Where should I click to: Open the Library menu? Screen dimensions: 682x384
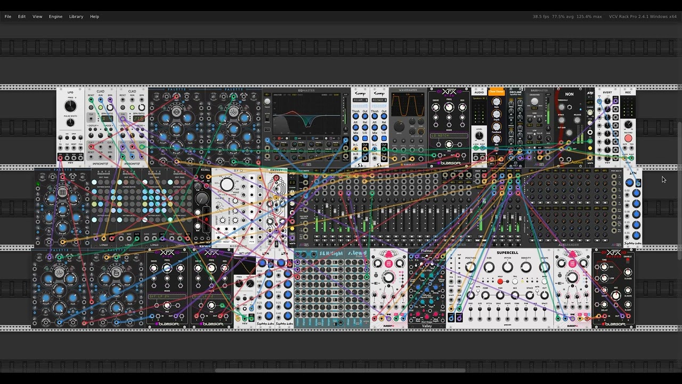(x=76, y=17)
